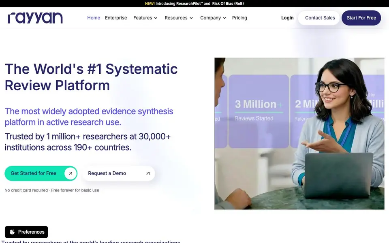389x243 pixels.
Task: Open the Risk Of Bias (RoB) link
Action: (228, 4)
